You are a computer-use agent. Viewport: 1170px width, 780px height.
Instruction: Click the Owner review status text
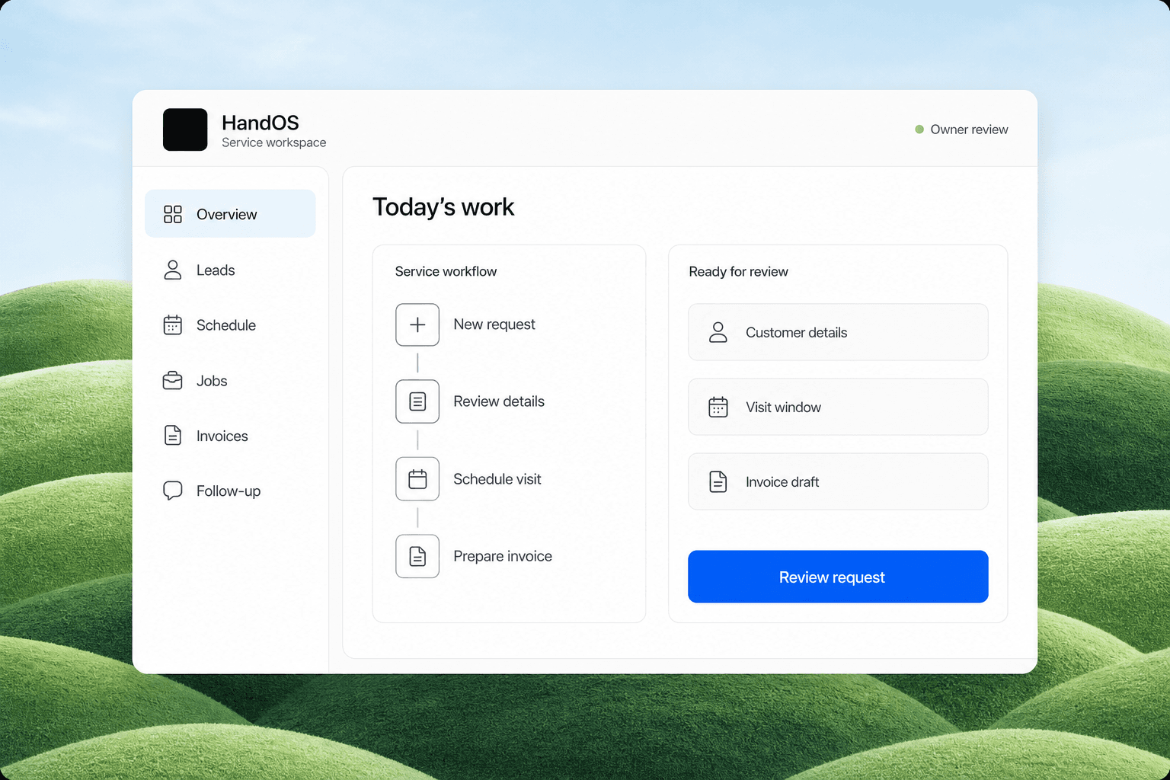coord(969,129)
